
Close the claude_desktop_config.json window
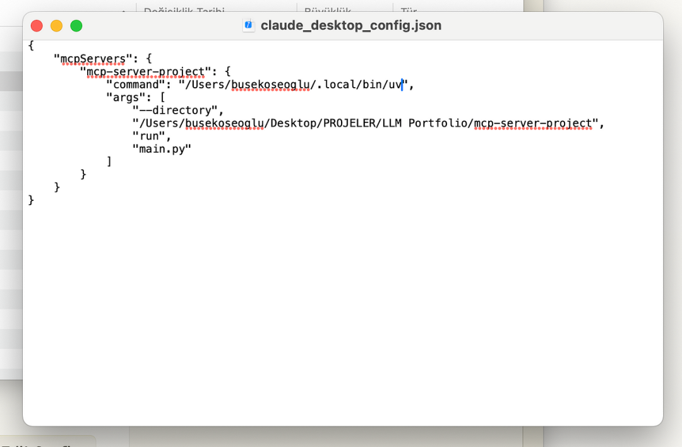click(x=37, y=26)
